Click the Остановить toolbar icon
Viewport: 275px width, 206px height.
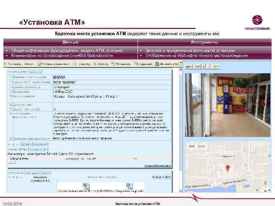(x=113, y=64)
